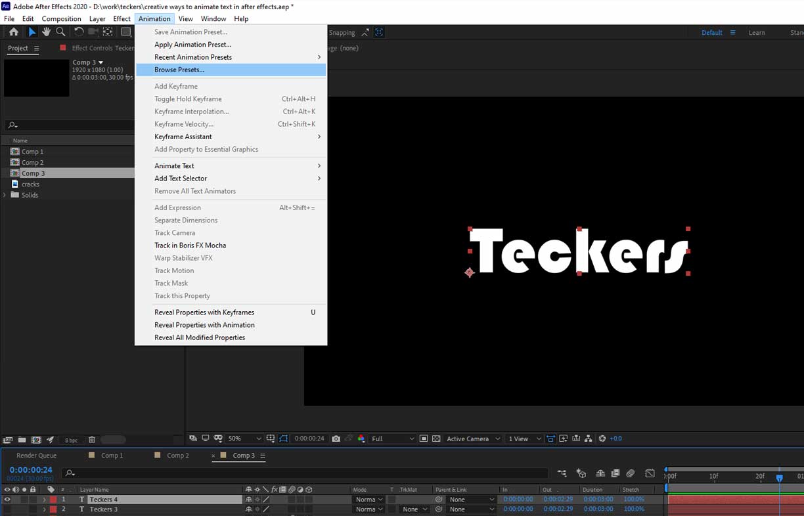Create a new folder in Project panel
Image resolution: width=804 pixels, height=516 pixels.
(22, 440)
